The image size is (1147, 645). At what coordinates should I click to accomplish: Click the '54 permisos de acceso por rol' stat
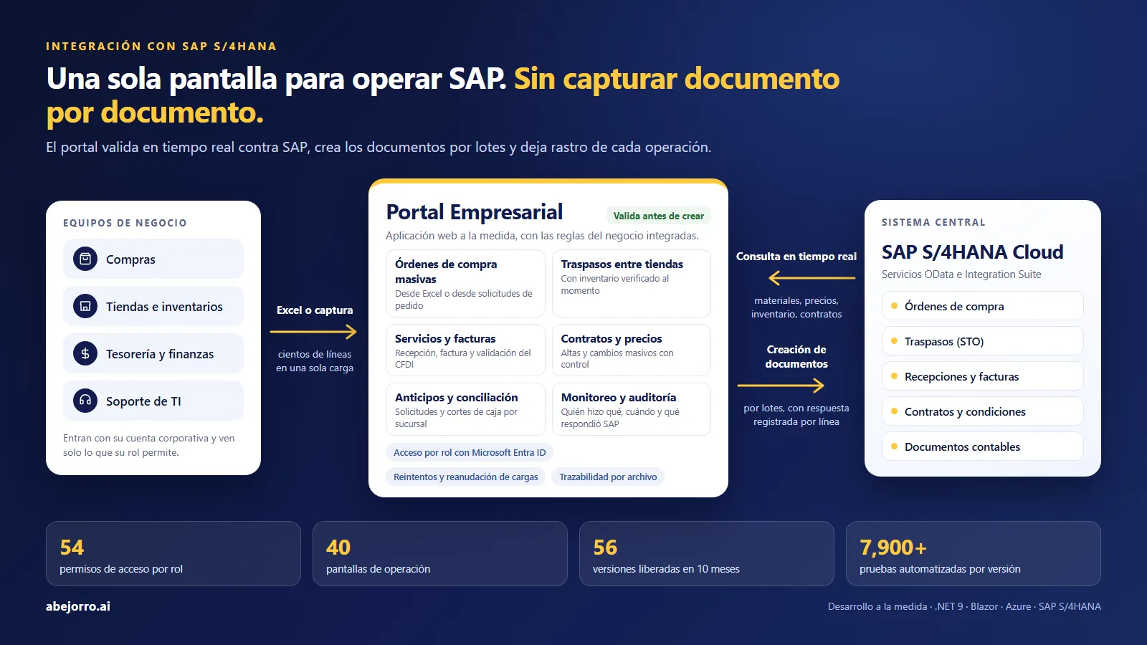coord(173,553)
